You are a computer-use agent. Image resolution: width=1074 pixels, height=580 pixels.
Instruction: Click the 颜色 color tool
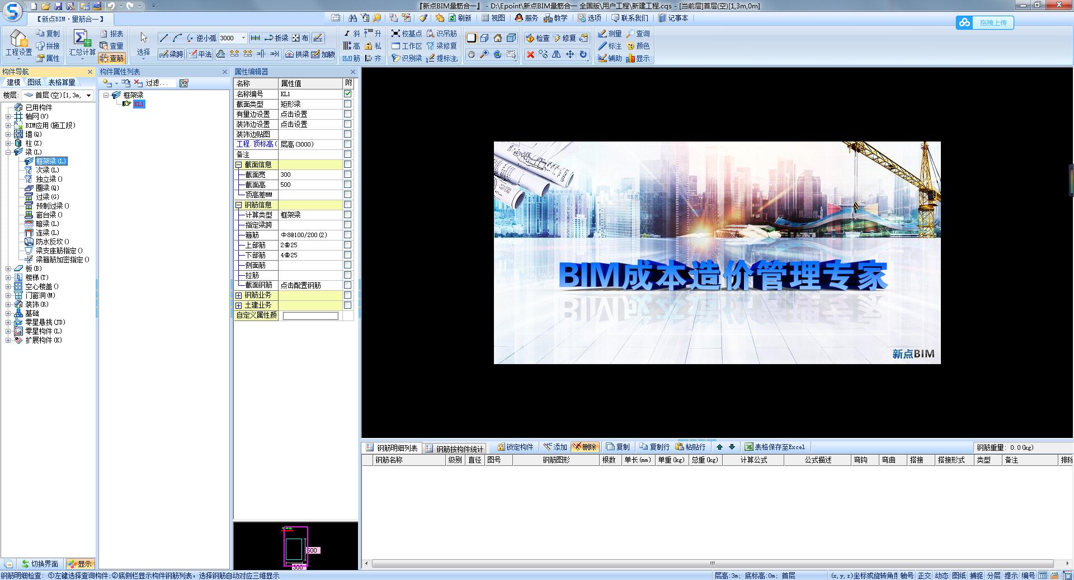[638, 46]
